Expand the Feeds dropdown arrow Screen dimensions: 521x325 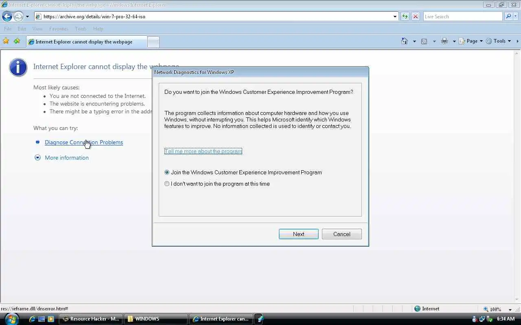pyautogui.click(x=434, y=41)
